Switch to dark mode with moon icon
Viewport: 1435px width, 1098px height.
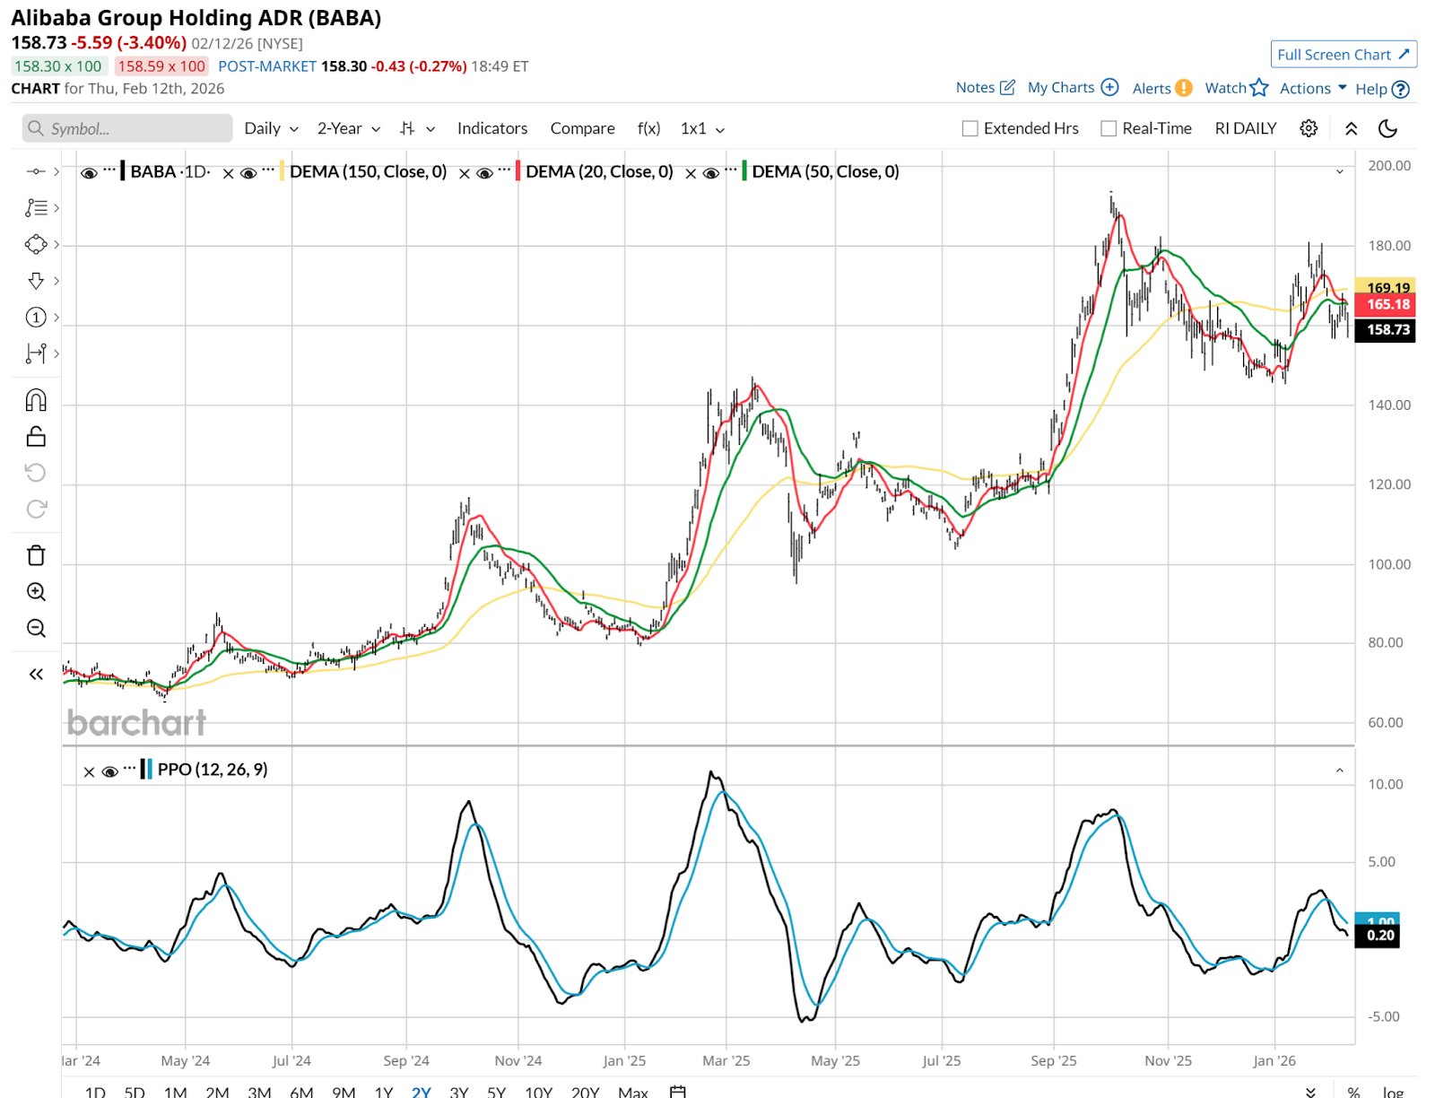pyautogui.click(x=1387, y=128)
